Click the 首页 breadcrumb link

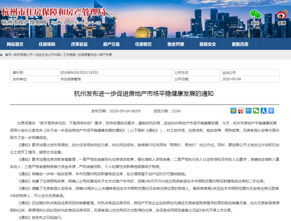click(8, 54)
